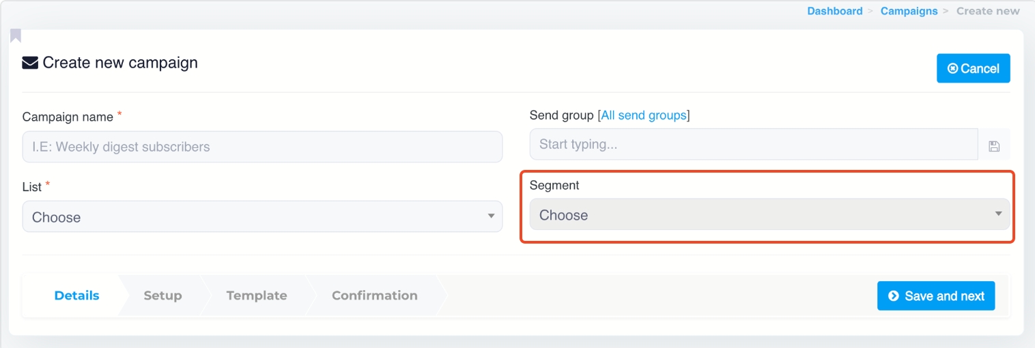Click the Campaign name field label
The image size is (1035, 348).
[68, 117]
